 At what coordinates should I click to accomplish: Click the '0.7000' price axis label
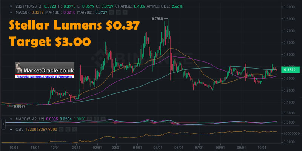289,31
